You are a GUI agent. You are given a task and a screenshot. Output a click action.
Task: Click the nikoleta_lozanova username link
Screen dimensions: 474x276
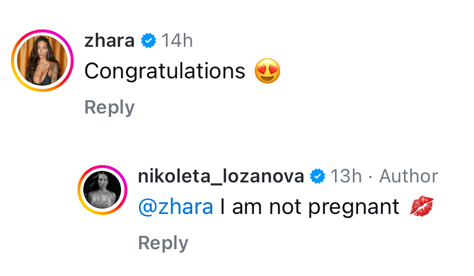tap(221, 176)
